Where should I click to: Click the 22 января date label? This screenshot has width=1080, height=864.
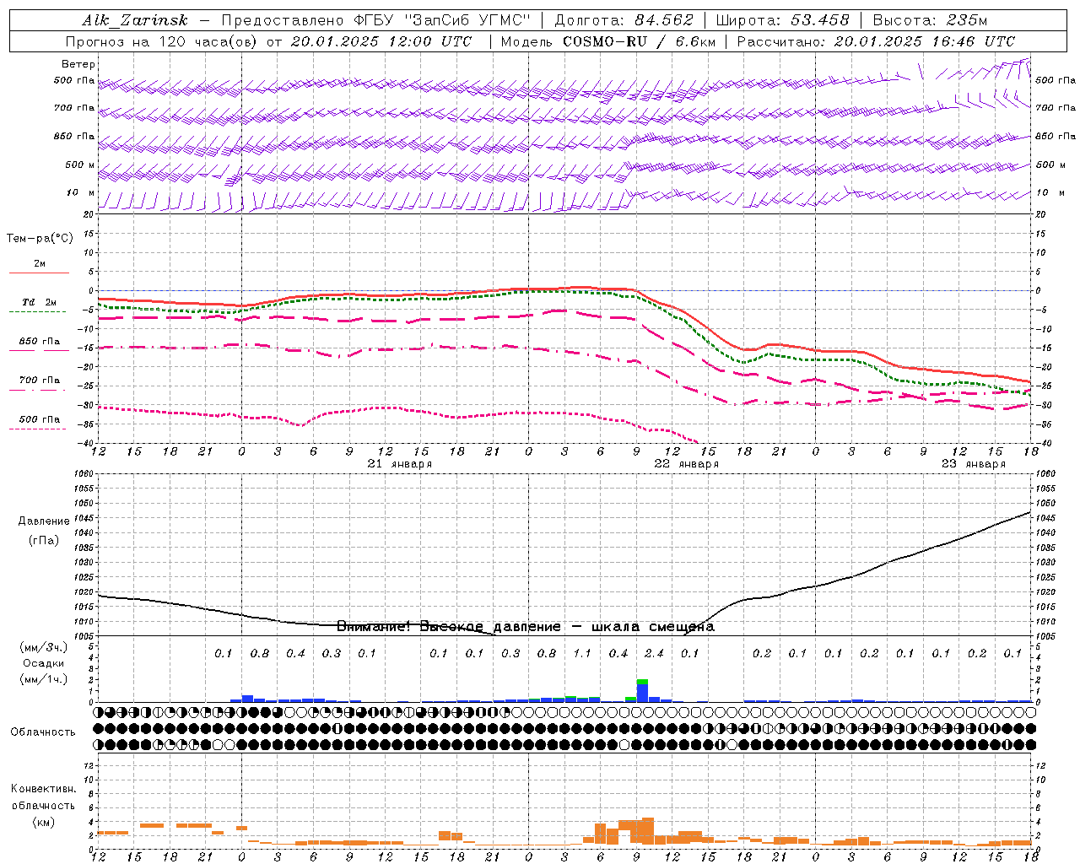click(687, 464)
